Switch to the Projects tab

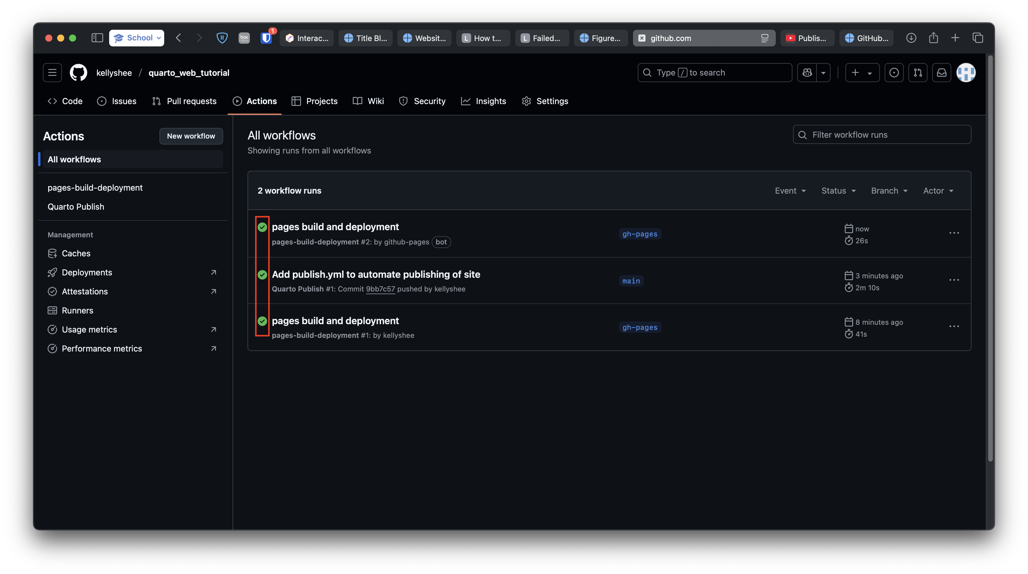click(x=314, y=101)
